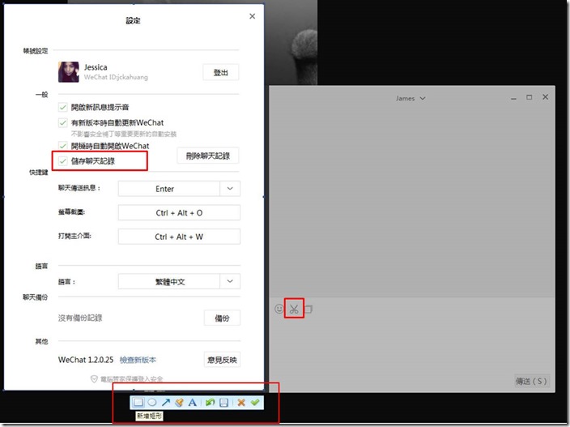570x427 pixels.
Task: Maximize the James chat window
Action: point(530,97)
